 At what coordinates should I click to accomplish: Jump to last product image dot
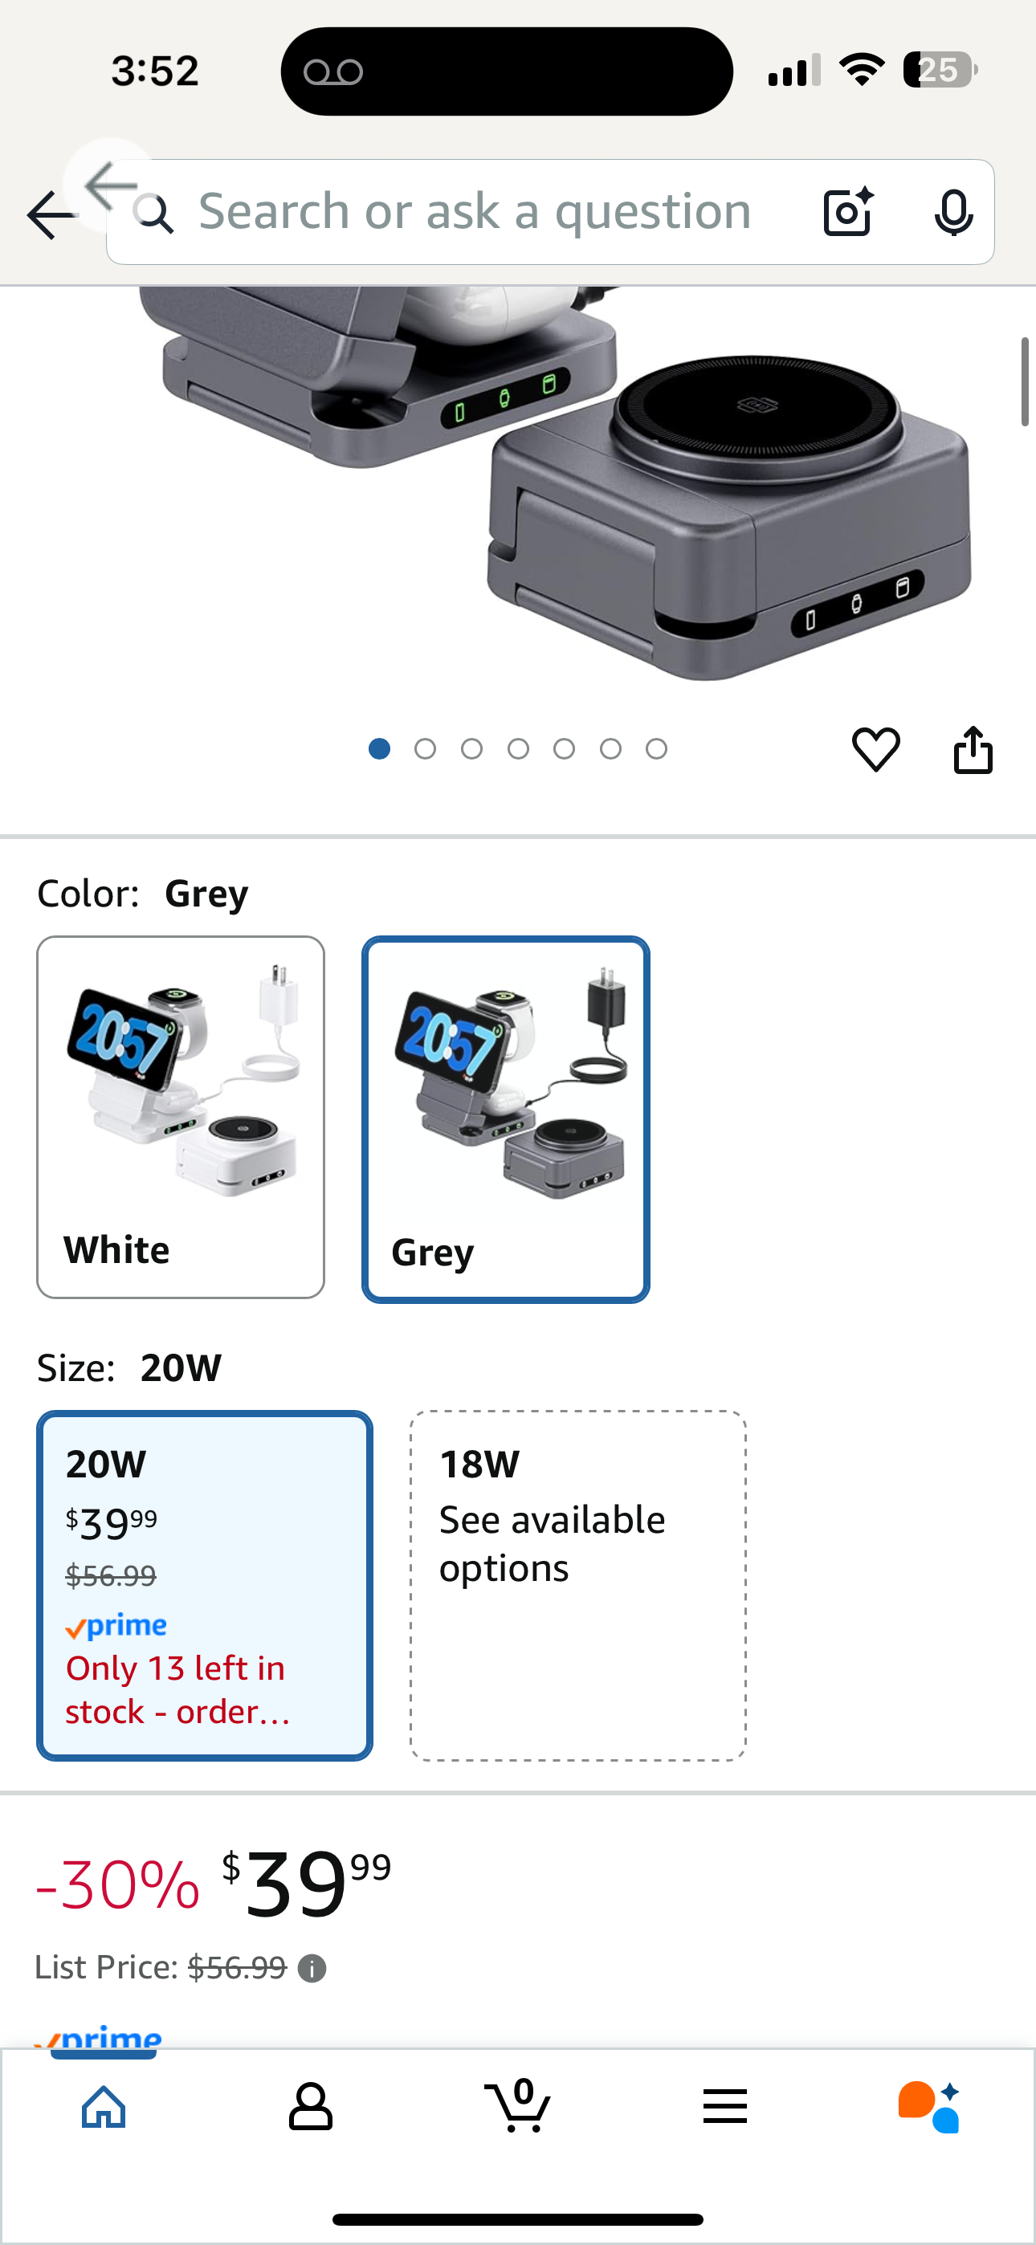point(657,748)
